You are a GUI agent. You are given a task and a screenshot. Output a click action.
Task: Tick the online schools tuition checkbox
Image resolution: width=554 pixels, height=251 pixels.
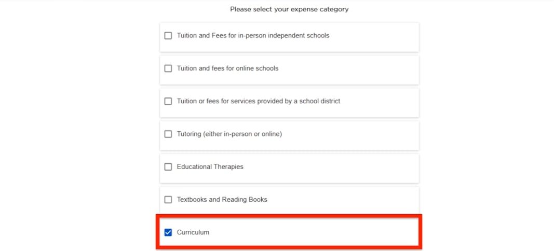coord(168,68)
